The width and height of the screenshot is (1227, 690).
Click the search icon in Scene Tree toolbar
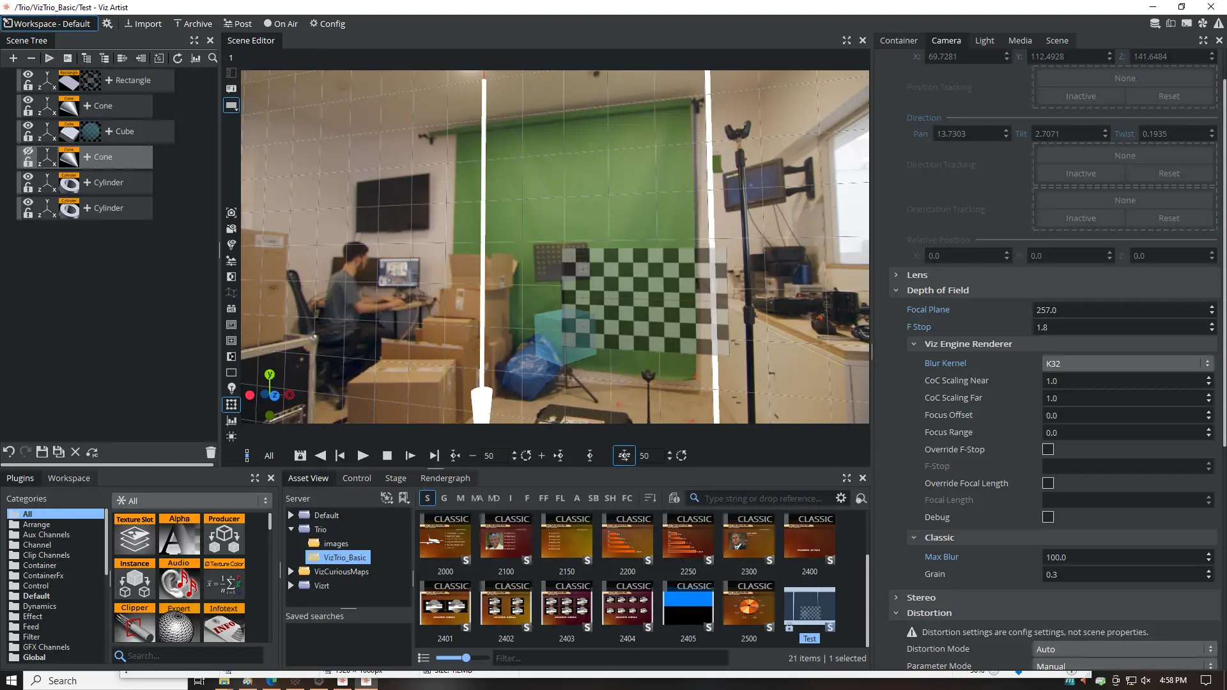pos(213,58)
